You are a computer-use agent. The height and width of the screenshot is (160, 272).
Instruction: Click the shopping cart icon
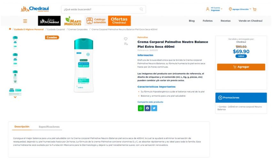[x=254, y=9]
